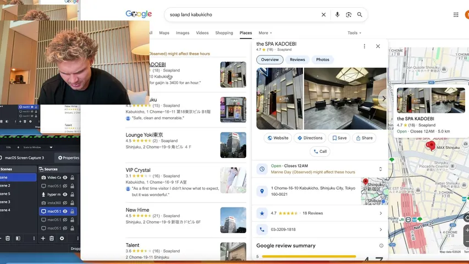Click the clock hours icon
This screenshot has width=469, height=264.
click(x=262, y=169)
